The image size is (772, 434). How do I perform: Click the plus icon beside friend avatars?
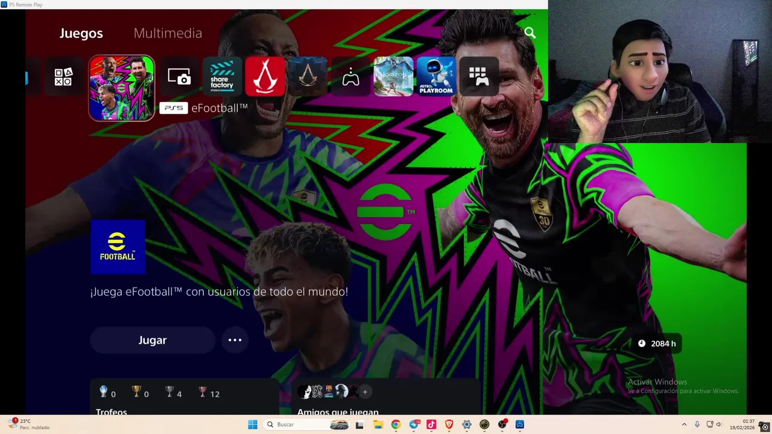(x=365, y=392)
